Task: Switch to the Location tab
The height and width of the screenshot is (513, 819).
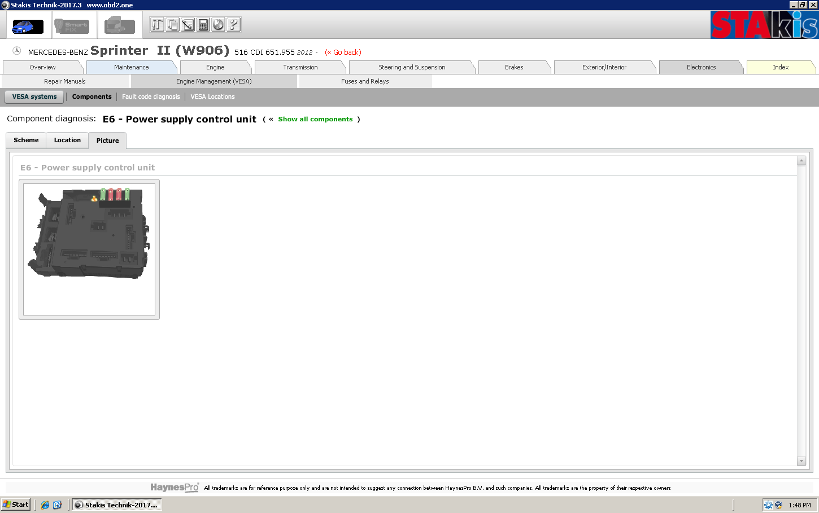Action: click(x=67, y=140)
